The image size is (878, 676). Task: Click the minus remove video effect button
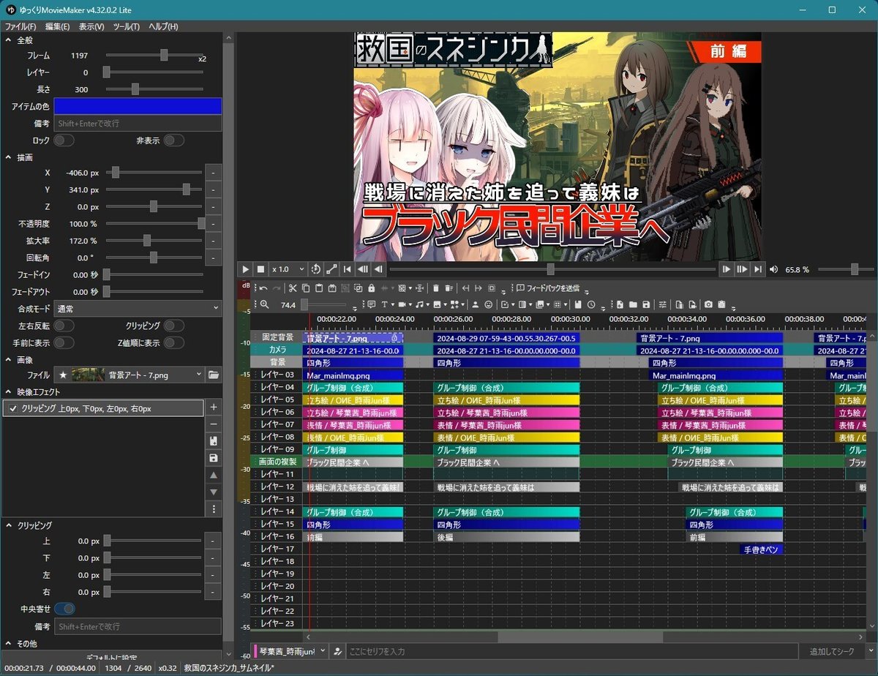pos(214,424)
